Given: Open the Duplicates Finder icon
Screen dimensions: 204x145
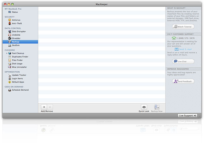Looking at the screenshot, I should pyautogui.click(x=10, y=57).
